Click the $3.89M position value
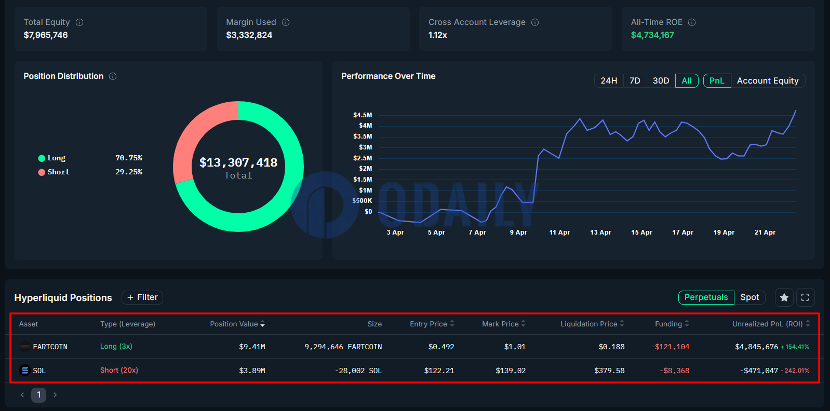Viewport: 830px width, 411px height. click(252, 371)
